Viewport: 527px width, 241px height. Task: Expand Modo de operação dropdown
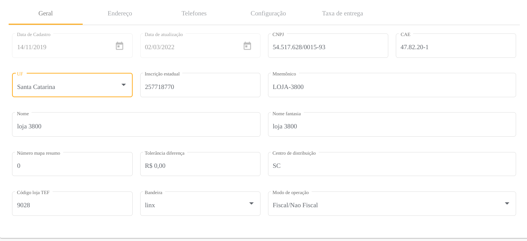pos(507,203)
